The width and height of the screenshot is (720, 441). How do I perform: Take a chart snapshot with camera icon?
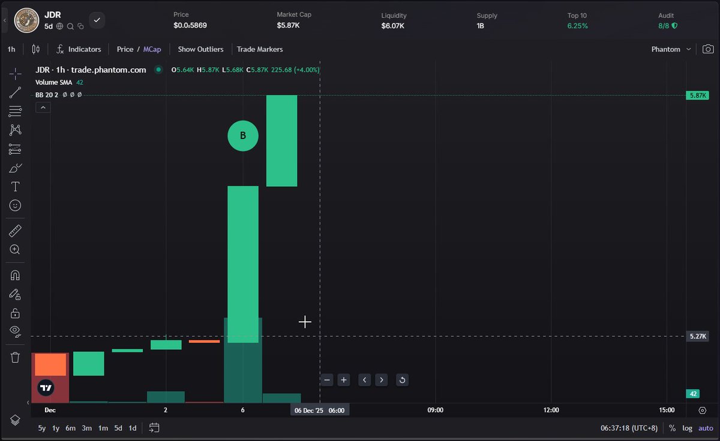click(708, 49)
